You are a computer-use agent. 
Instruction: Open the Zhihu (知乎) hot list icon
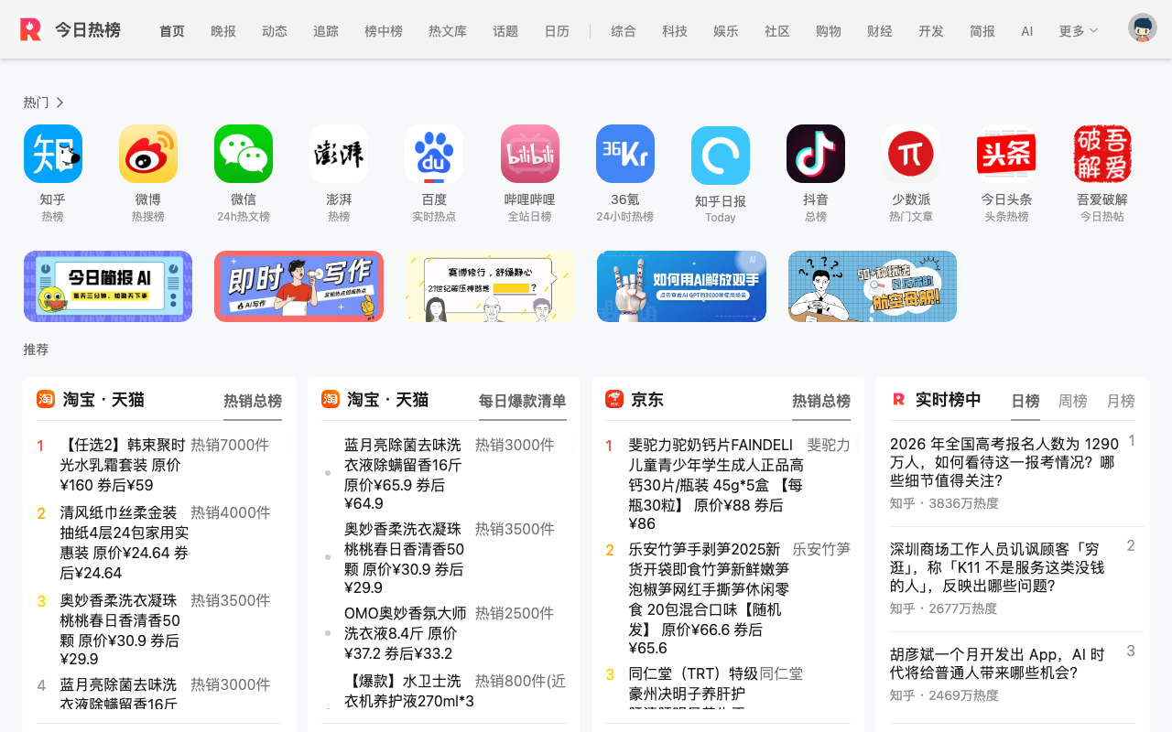53,154
